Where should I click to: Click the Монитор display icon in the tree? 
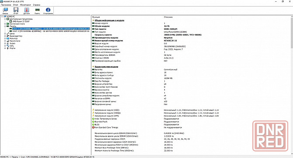8,38
